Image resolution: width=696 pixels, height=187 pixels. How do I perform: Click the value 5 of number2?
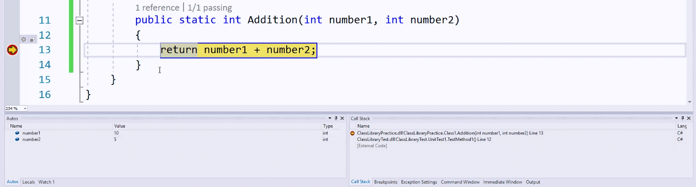click(x=115, y=139)
